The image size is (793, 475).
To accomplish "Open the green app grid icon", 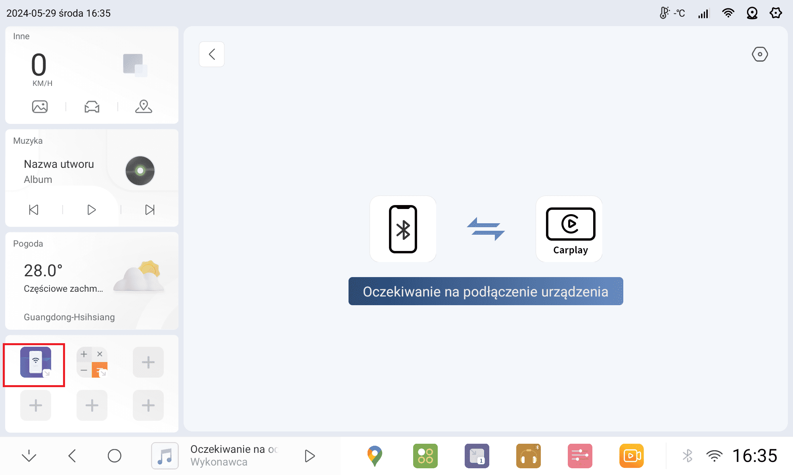I will click(425, 456).
